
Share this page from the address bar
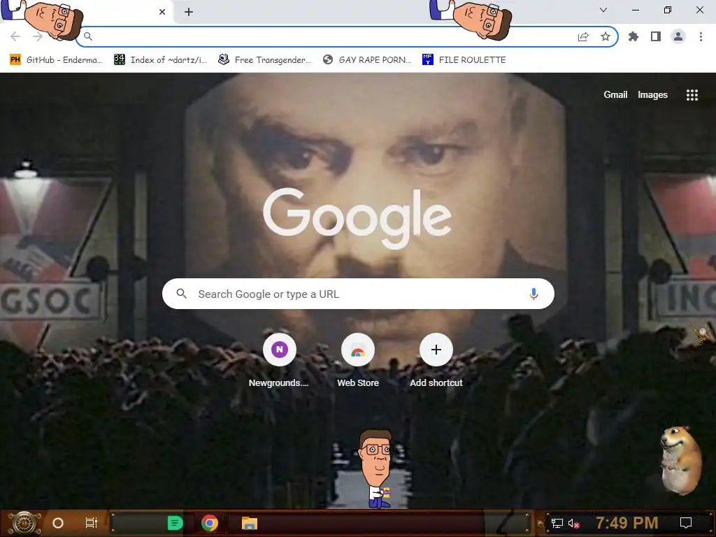(x=583, y=36)
